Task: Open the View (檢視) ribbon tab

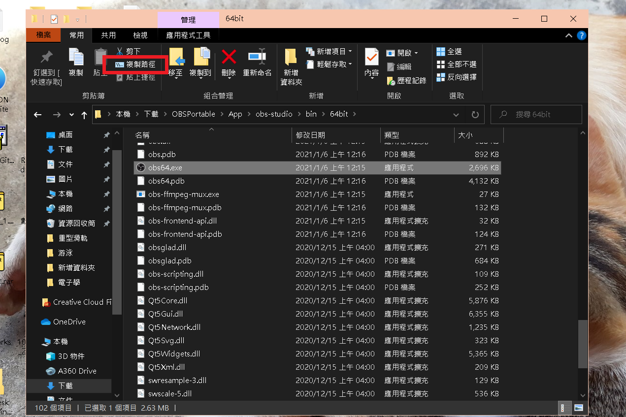Action: click(x=140, y=35)
